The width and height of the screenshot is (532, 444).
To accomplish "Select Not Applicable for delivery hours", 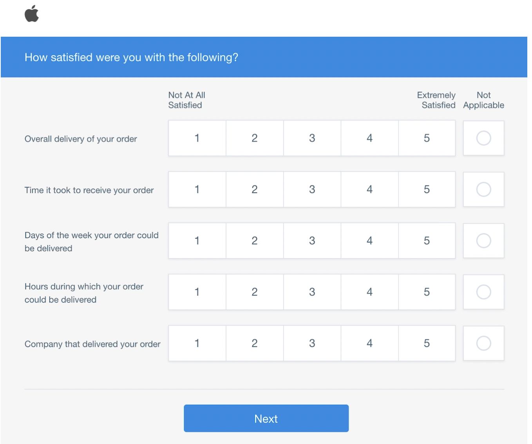I will (x=483, y=292).
